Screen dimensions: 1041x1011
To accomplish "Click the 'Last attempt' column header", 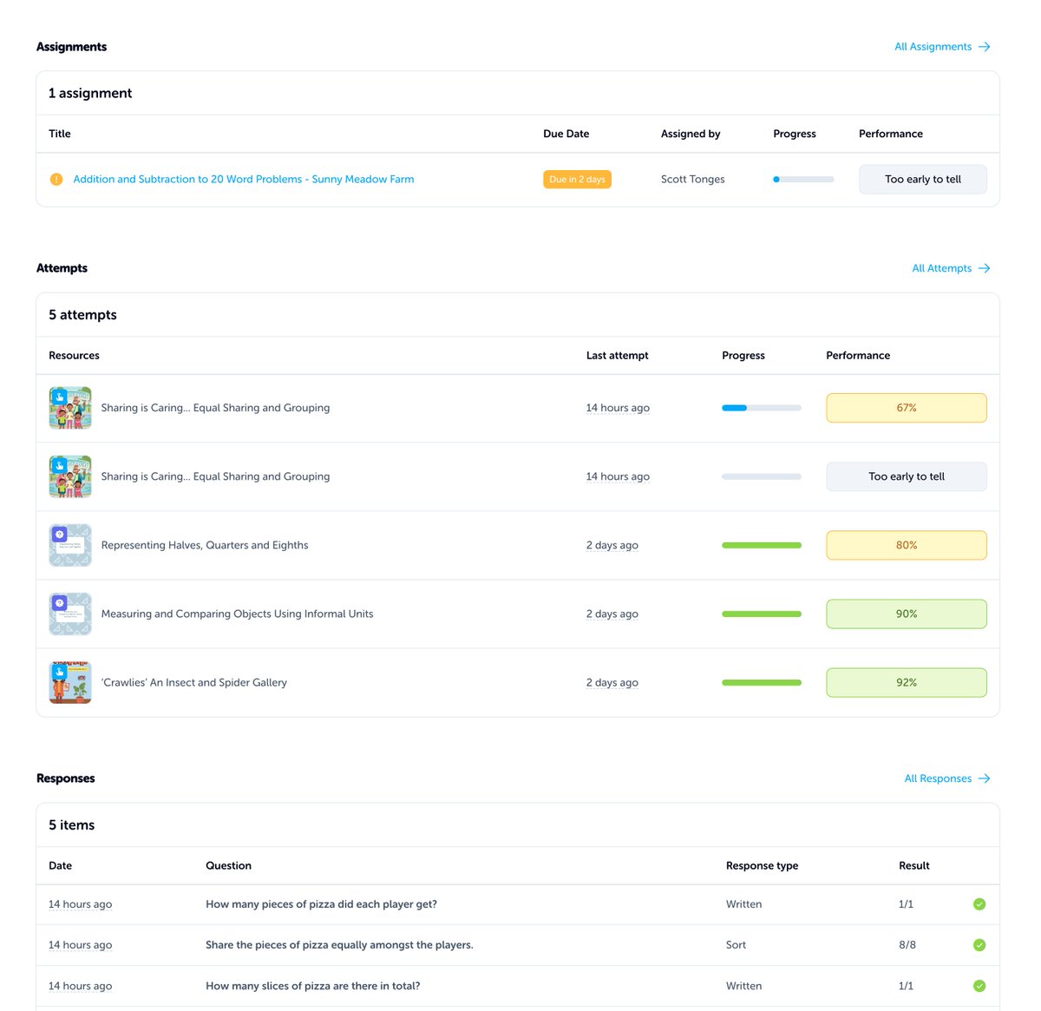I will click(617, 356).
